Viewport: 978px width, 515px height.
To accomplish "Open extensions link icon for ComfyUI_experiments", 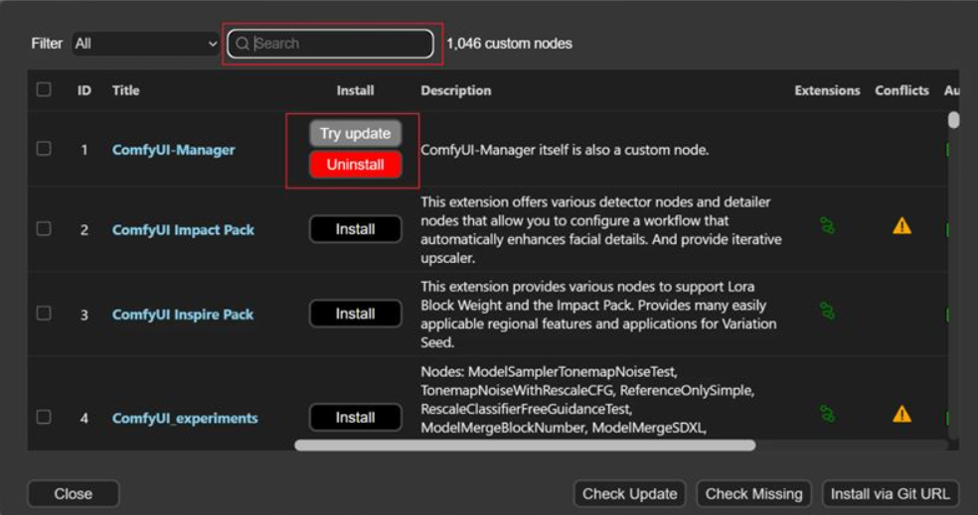I will click(827, 414).
